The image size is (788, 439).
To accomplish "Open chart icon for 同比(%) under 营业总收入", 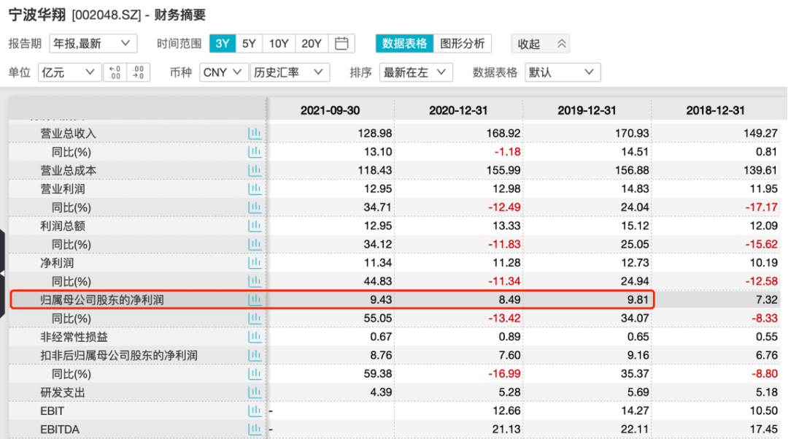I will tap(255, 152).
